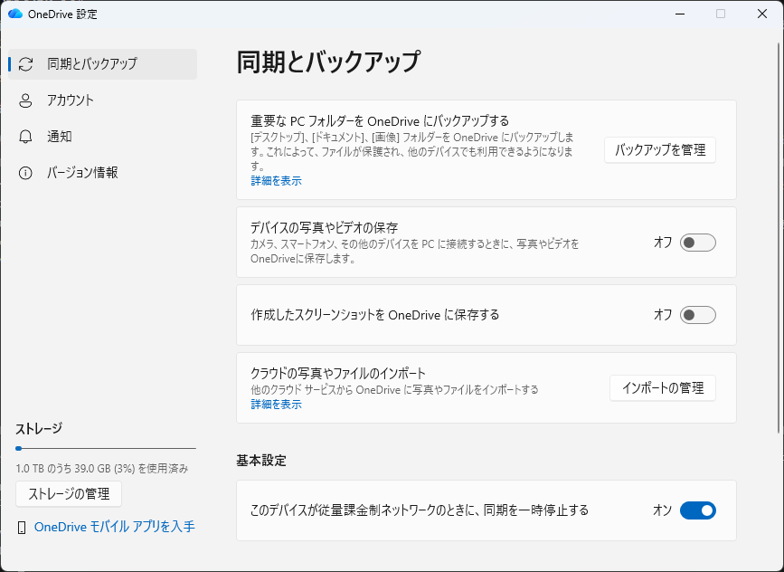This screenshot has height=572, width=784.
Task: Click the 重要な PC フォルダー backup title text
Action: pyautogui.click(x=380, y=121)
